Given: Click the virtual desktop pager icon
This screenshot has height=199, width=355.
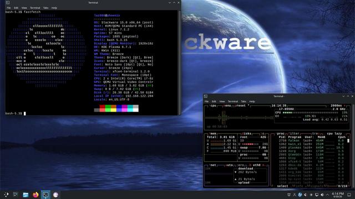Looking at the screenshot, I should (16, 195).
